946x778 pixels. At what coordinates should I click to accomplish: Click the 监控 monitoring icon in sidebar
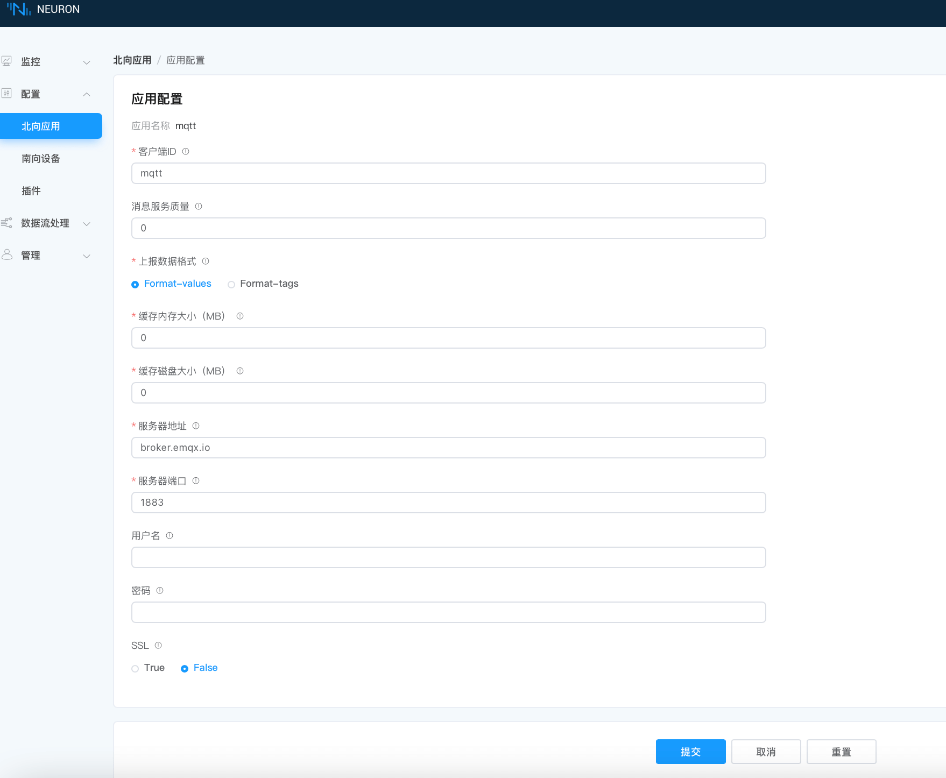coord(7,61)
